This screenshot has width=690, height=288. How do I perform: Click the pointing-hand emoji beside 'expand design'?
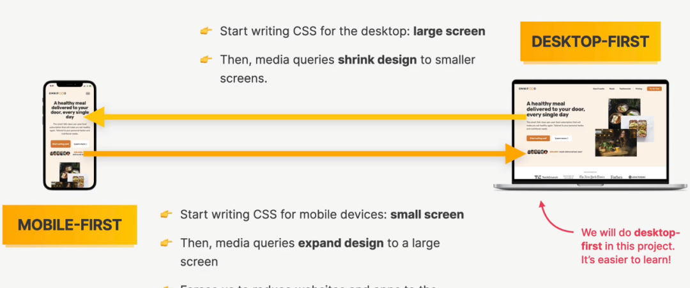(166, 243)
